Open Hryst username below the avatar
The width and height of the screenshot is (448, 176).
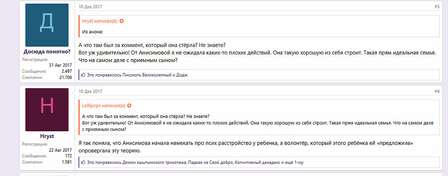[47, 136]
